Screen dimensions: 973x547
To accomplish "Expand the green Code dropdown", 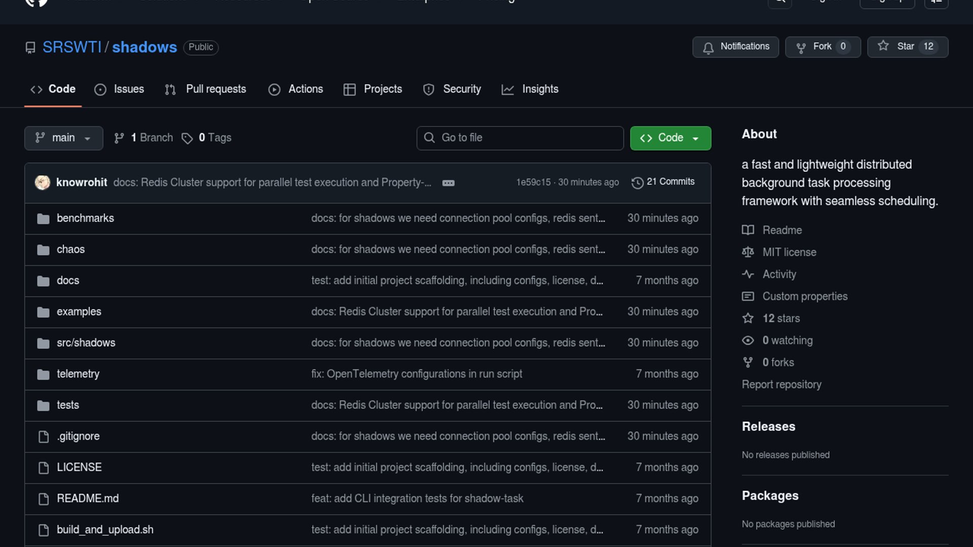I will pos(670,138).
